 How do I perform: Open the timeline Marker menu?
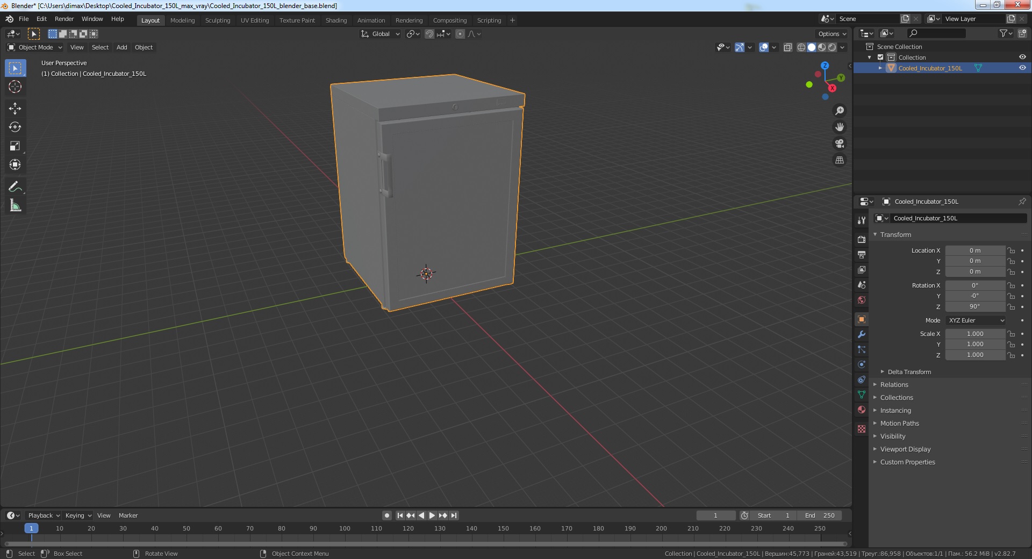point(128,515)
